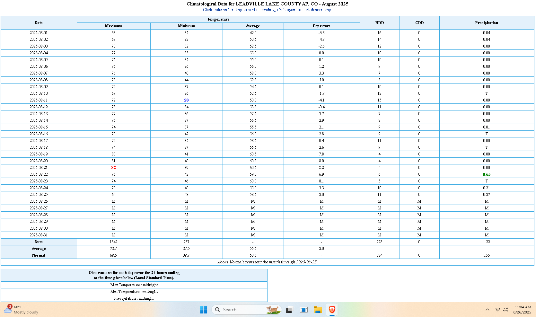
Task: Sort by Average temperature column
Action: [253, 26]
